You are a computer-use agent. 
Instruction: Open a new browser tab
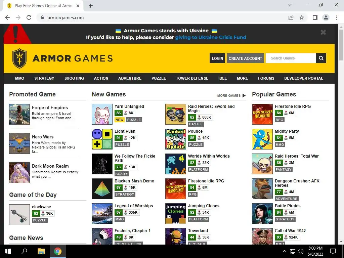coord(91,6)
